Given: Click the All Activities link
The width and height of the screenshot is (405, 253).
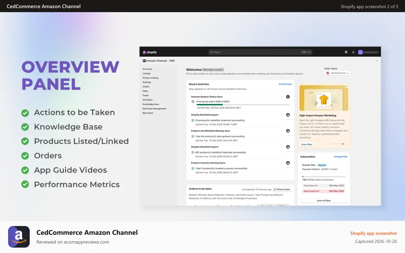Looking at the screenshot, I should (x=285, y=84).
